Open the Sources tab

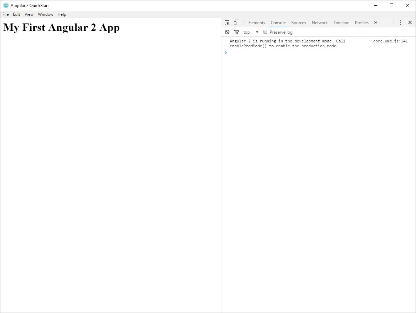point(298,23)
